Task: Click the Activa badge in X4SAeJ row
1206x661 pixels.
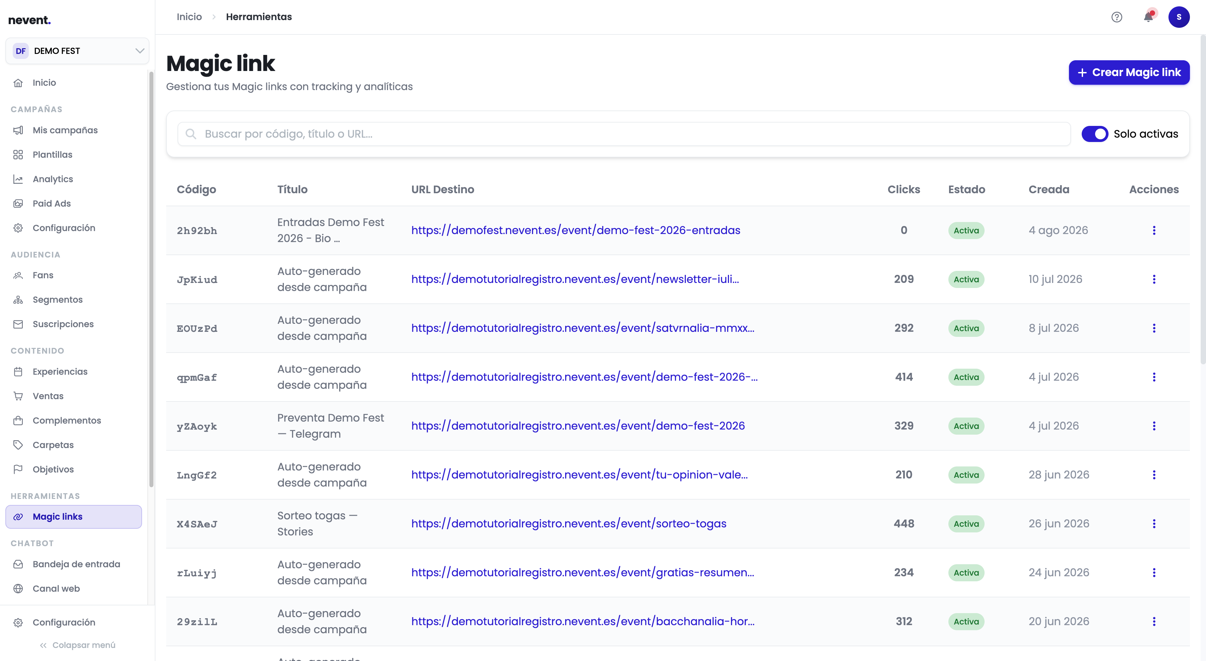Action: [966, 523]
